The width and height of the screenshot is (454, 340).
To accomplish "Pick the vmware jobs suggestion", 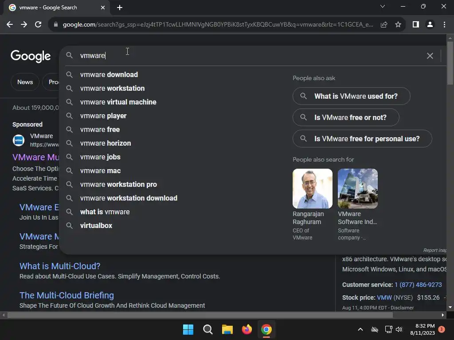I will 100,157.
